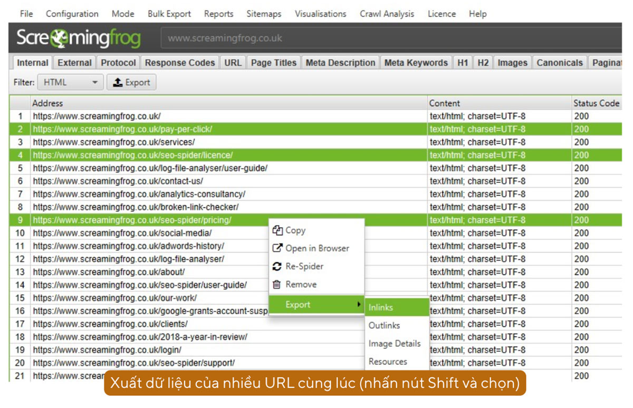The height and width of the screenshot is (408, 633).
Task: Switch to the Images tab
Action: (512, 63)
